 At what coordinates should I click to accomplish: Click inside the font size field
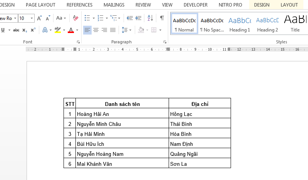pyautogui.click(x=24, y=18)
